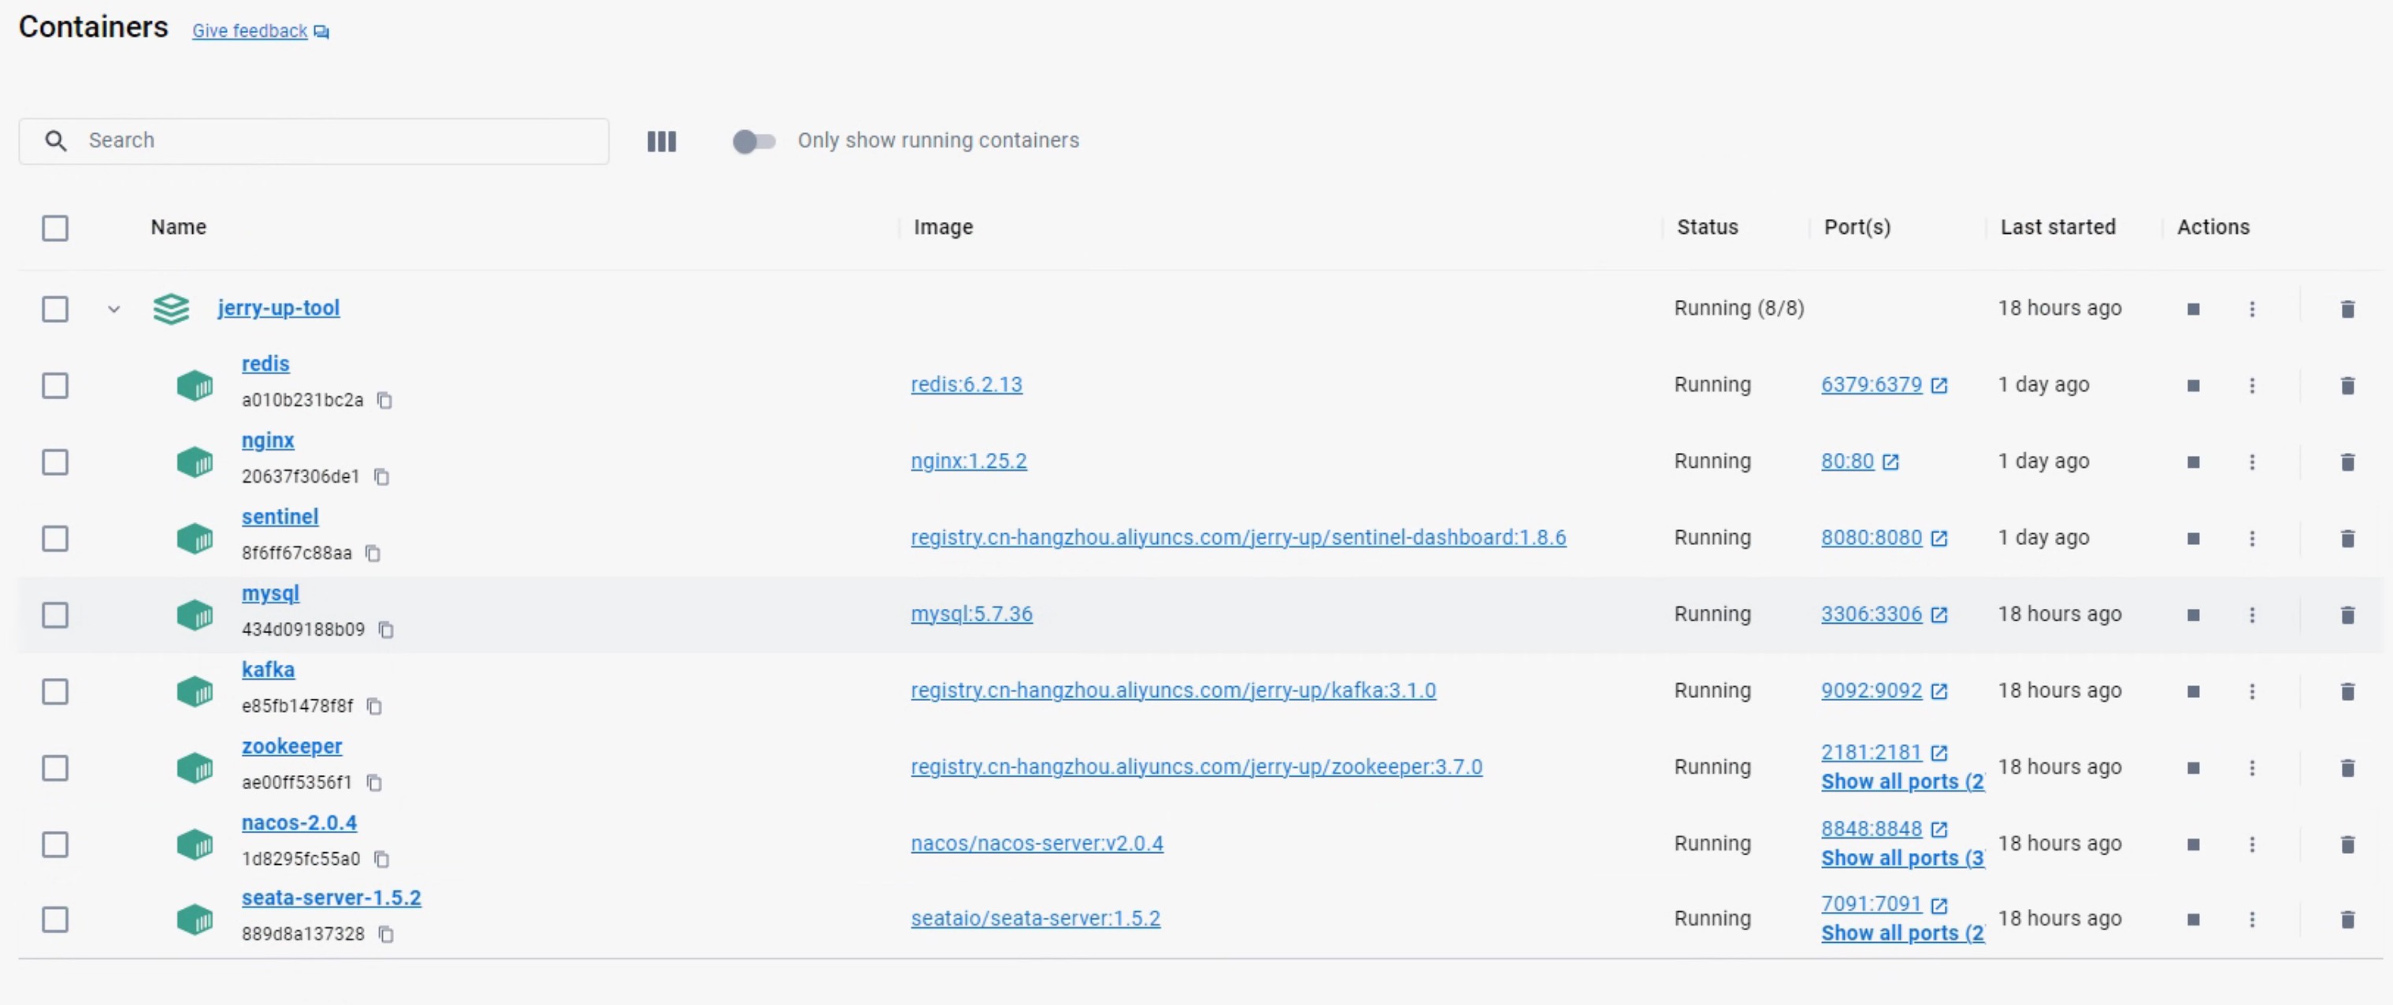Open port 9092:9092 external link icon
The width and height of the screenshot is (2393, 1005).
click(x=1939, y=691)
